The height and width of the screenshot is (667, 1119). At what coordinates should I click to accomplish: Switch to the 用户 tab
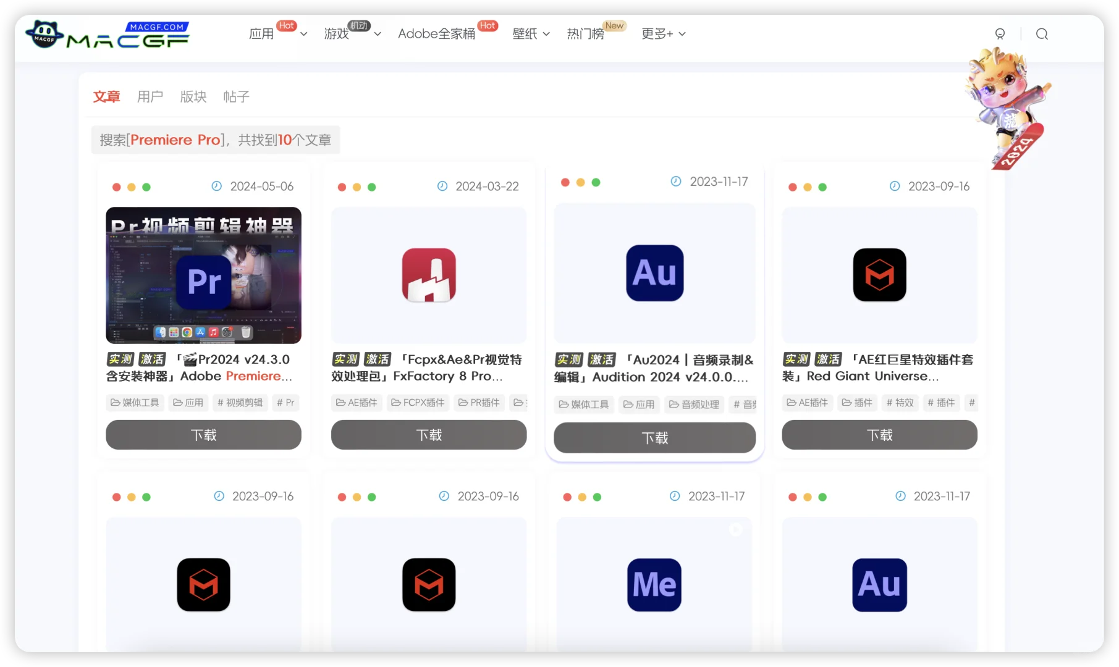[x=150, y=96]
